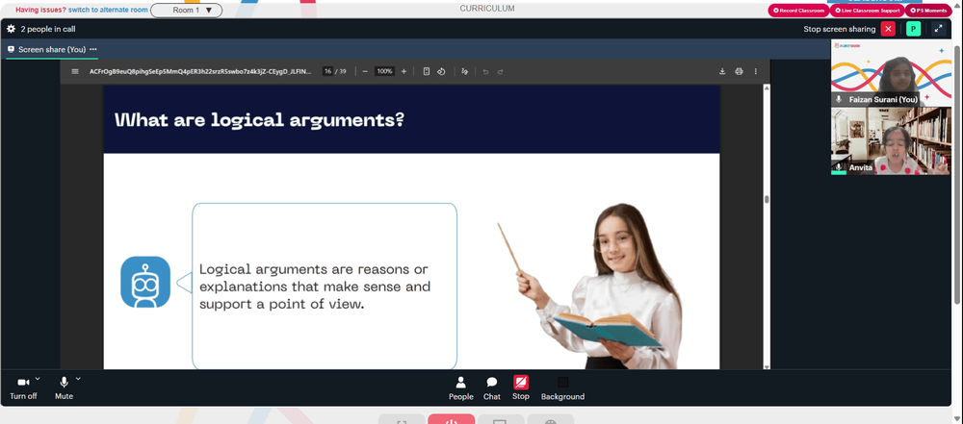Screen dimensions: 963x424
Task: Open the Chat panel
Action: 492,388
